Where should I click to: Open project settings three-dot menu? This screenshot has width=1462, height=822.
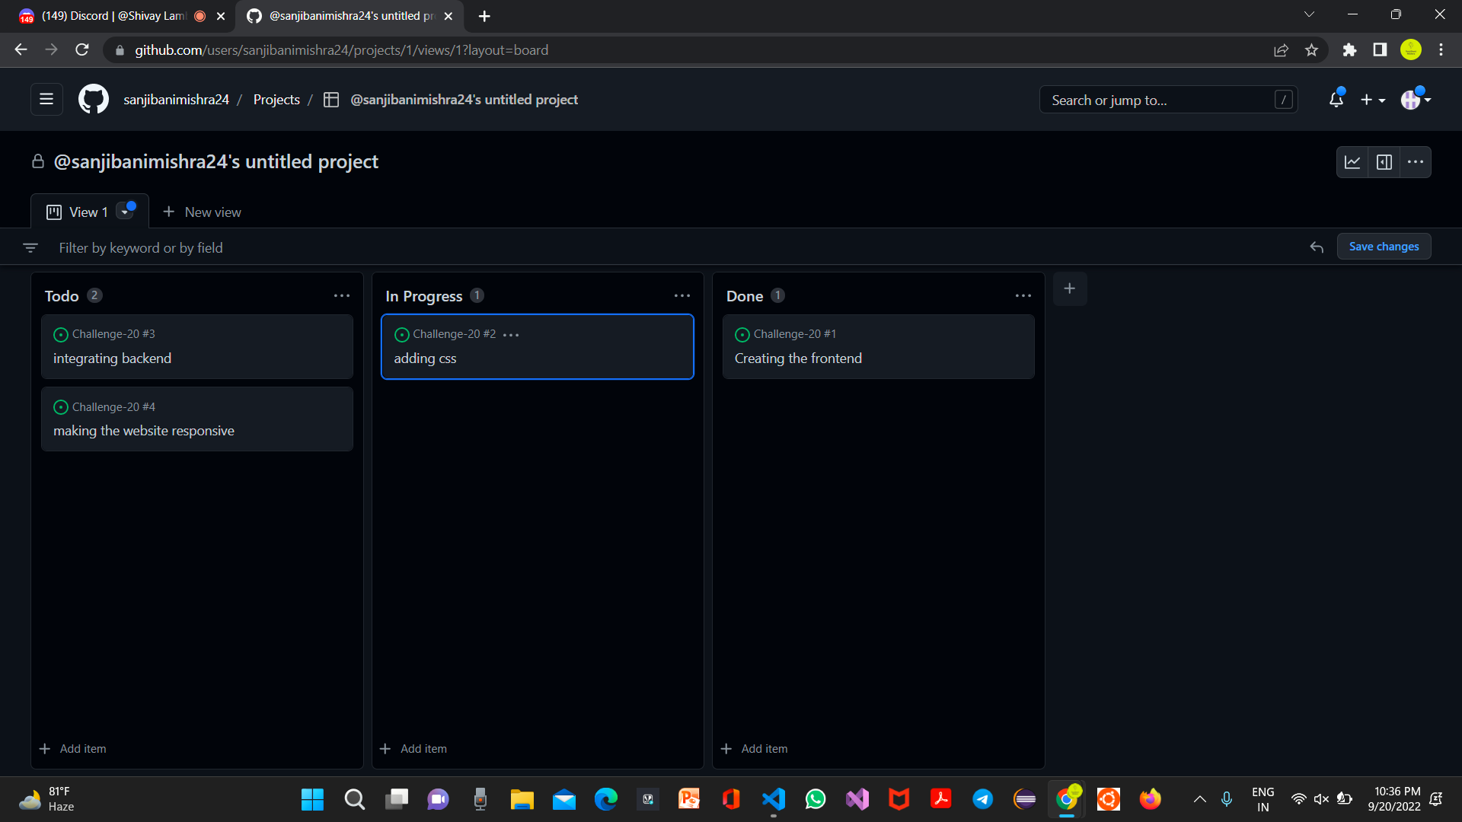1416,162
